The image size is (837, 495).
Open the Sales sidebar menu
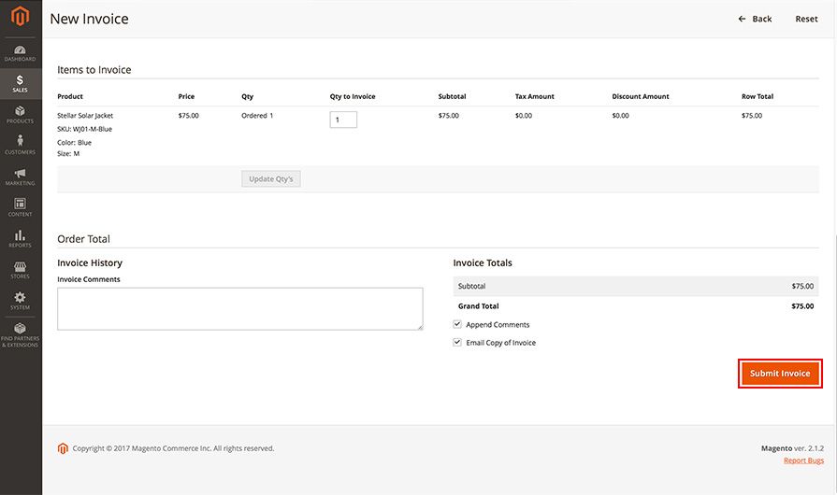tap(21, 84)
